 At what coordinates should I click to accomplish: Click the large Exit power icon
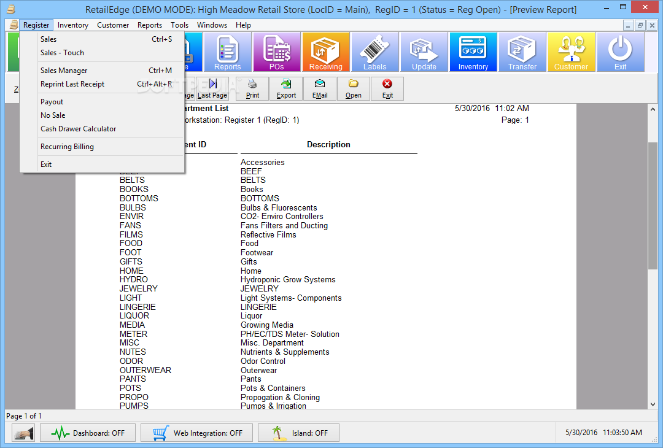point(620,52)
